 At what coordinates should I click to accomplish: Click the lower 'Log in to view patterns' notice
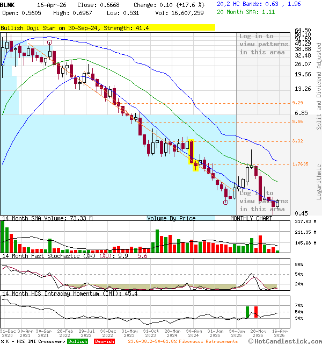[x=264, y=200]
